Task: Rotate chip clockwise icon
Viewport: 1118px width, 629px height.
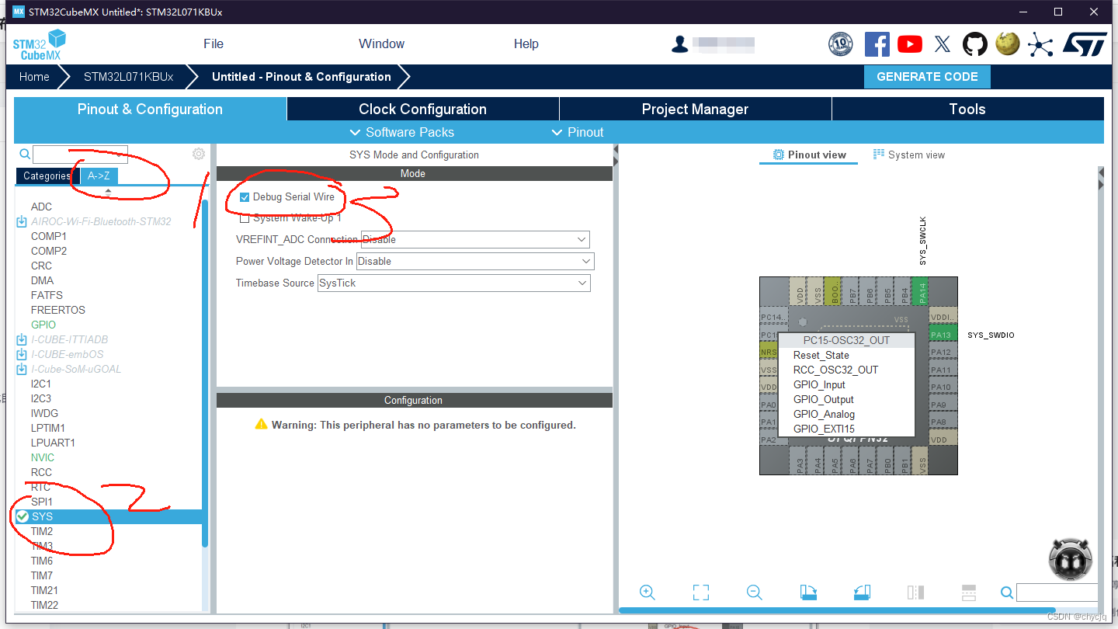Action: coord(808,593)
